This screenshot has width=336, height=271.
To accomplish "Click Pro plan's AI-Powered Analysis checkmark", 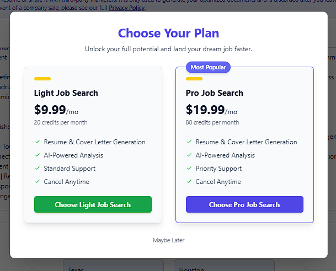I will pos(189,155).
